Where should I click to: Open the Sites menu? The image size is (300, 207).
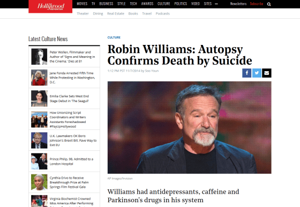pos(208,4)
